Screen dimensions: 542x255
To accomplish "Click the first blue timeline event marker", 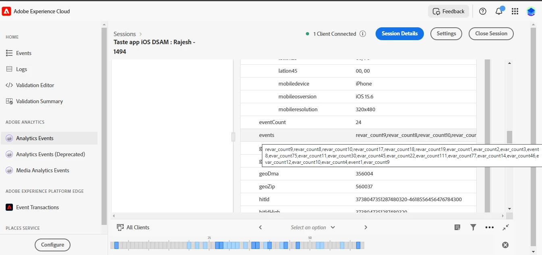I will coord(116,245).
